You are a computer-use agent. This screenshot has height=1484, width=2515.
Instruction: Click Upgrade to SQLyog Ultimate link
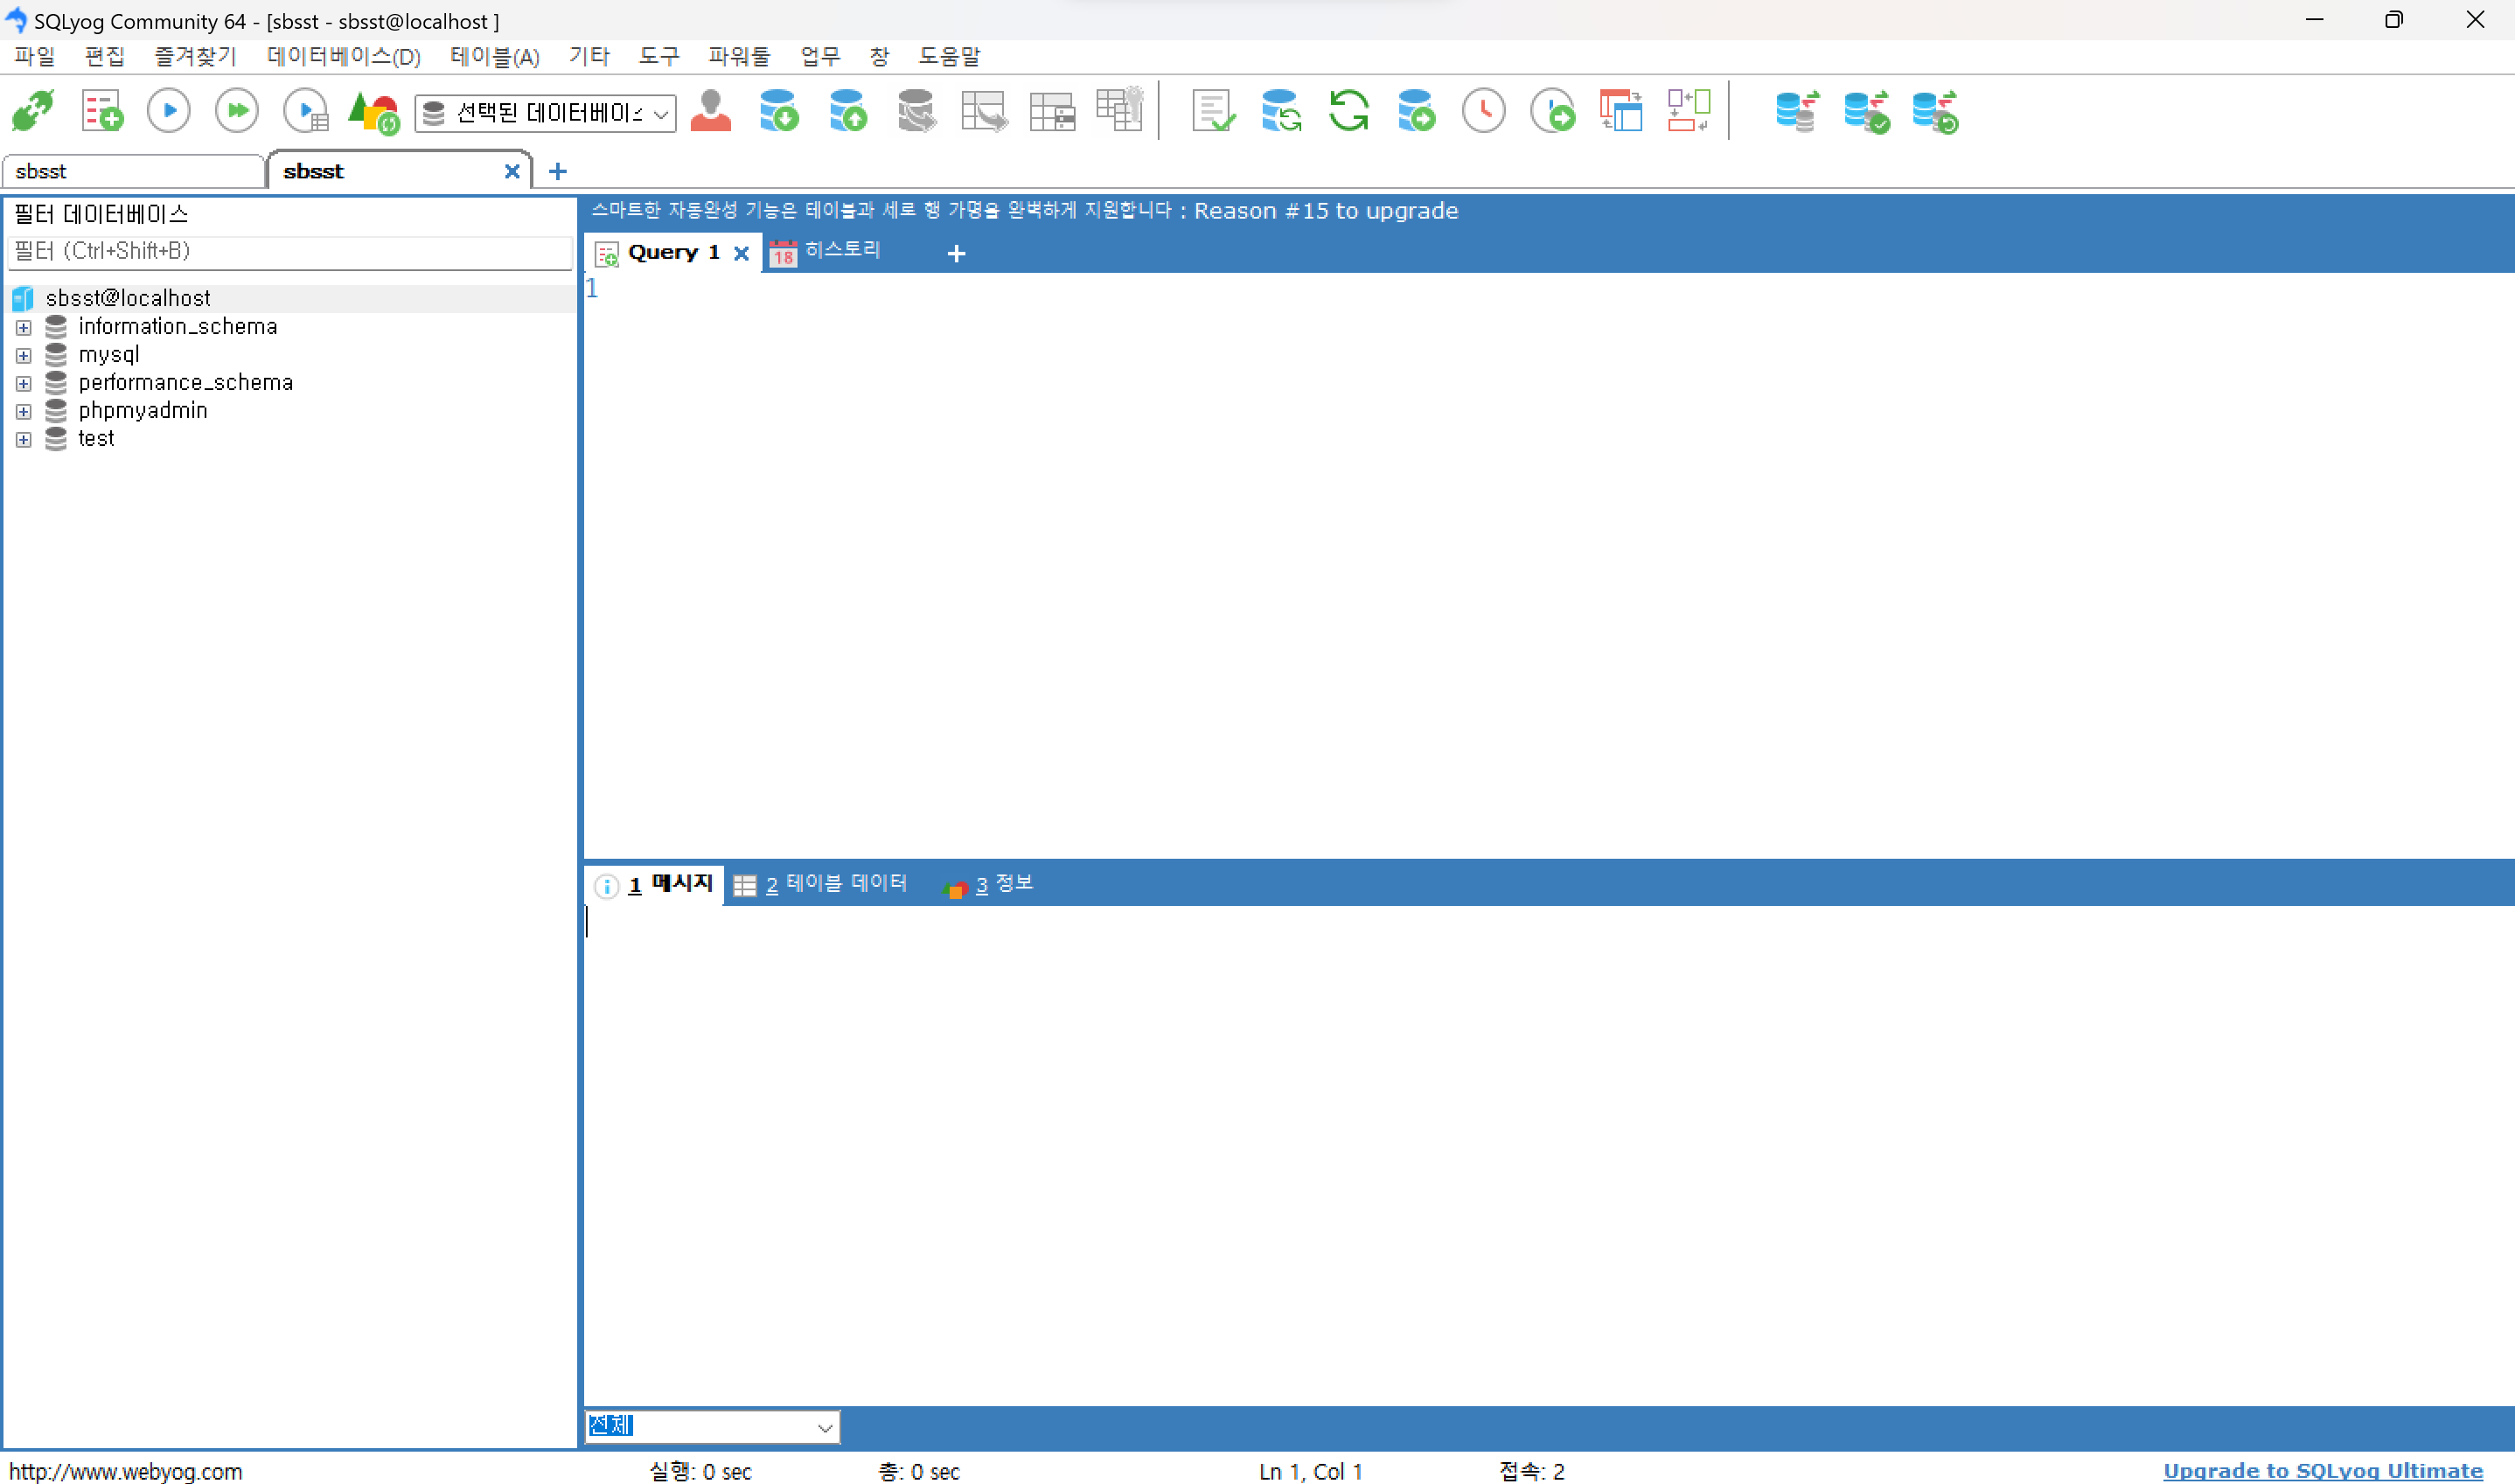[x=2322, y=1470]
